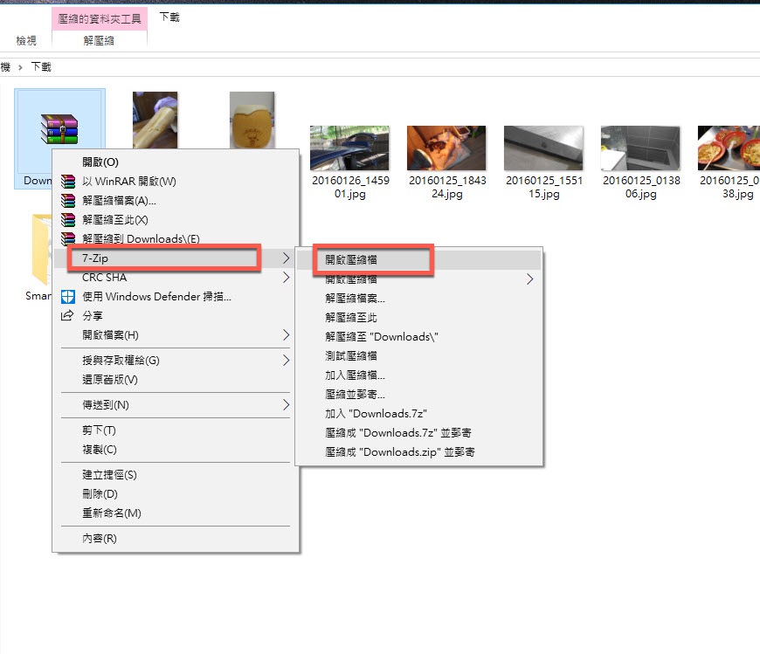Select thumbnail 20160125_184324.jpg

(x=446, y=148)
